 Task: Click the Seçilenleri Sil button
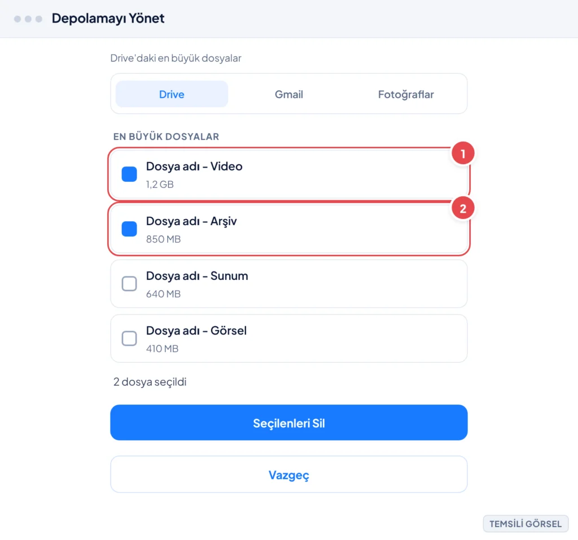tap(288, 423)
